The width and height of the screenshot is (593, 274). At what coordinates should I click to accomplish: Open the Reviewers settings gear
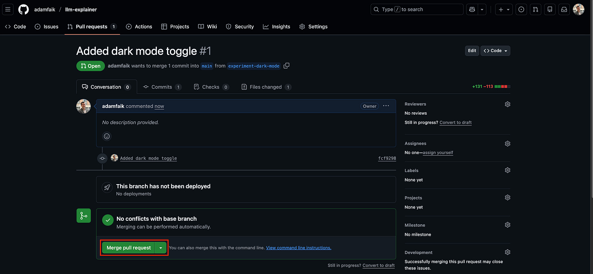pos(507,104)
